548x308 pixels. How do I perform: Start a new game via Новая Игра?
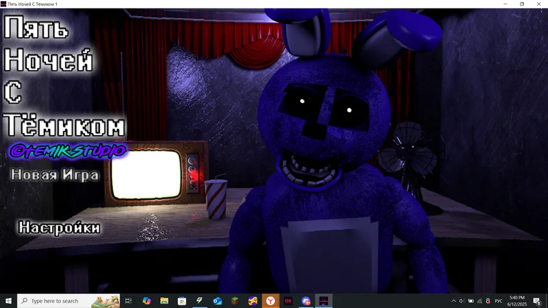pyautogui.click(x=55, y=175)
